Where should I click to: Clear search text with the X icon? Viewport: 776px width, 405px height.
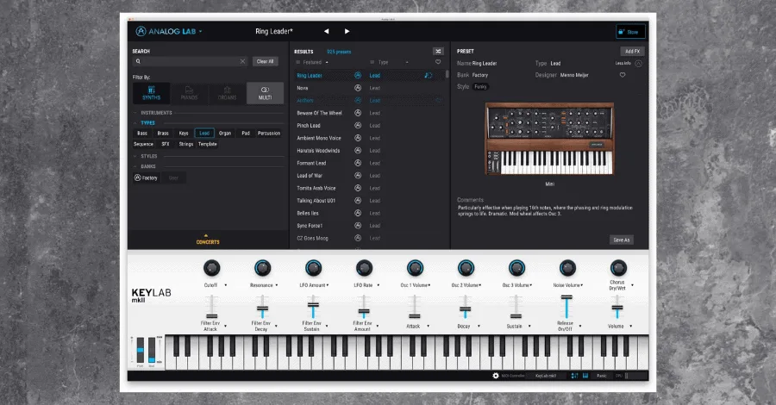click(x=242, y=61)
